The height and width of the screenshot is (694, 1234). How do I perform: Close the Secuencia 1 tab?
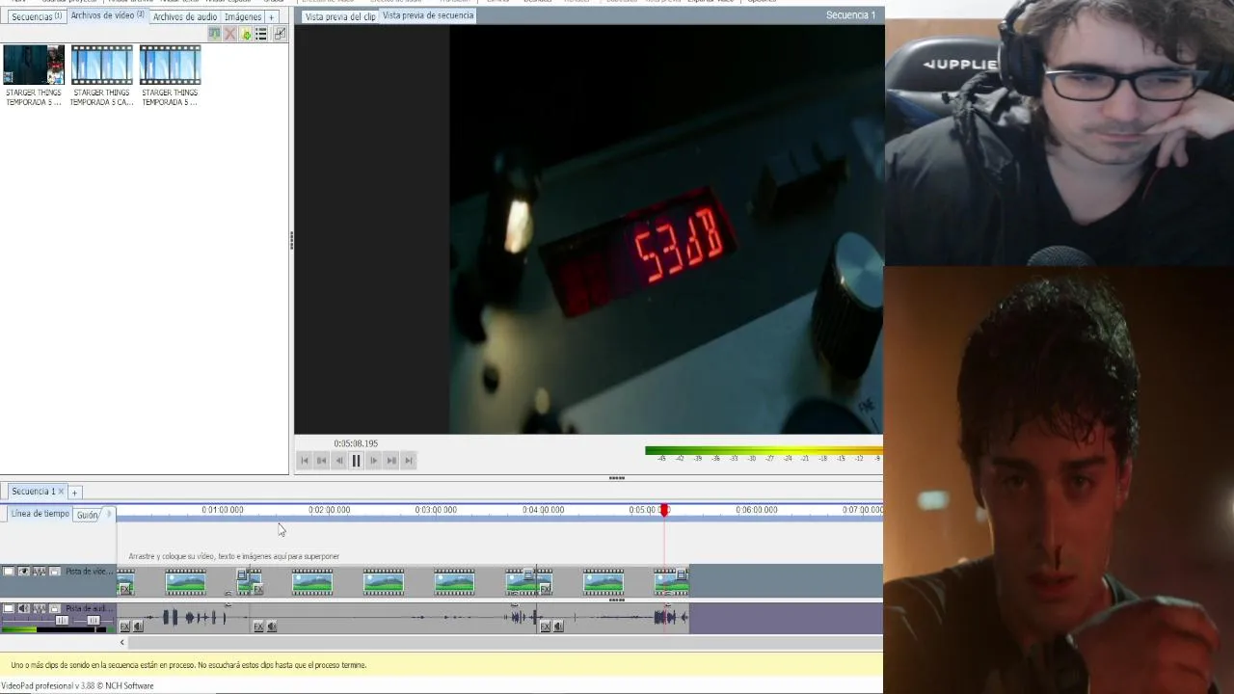[62, 492]
